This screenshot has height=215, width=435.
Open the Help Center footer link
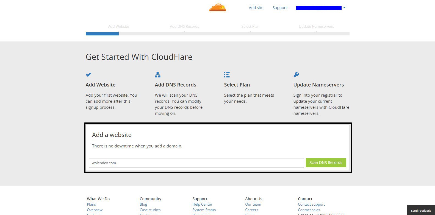[x=202, y=204]
